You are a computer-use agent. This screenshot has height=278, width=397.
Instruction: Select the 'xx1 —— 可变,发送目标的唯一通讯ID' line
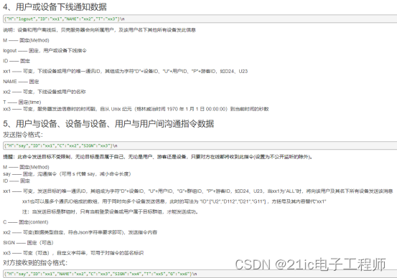point(197,191)
